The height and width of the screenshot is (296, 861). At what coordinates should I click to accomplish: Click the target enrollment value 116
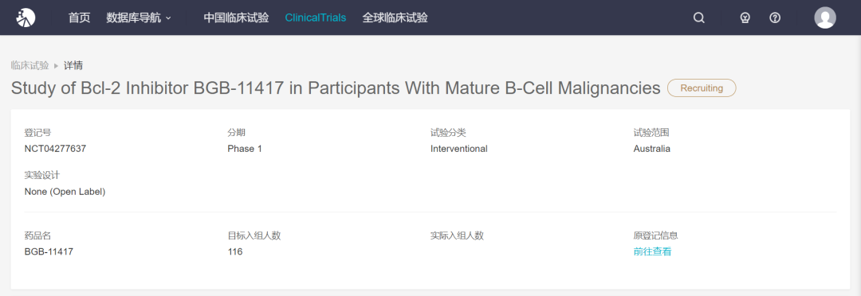[x=235, y=251]
